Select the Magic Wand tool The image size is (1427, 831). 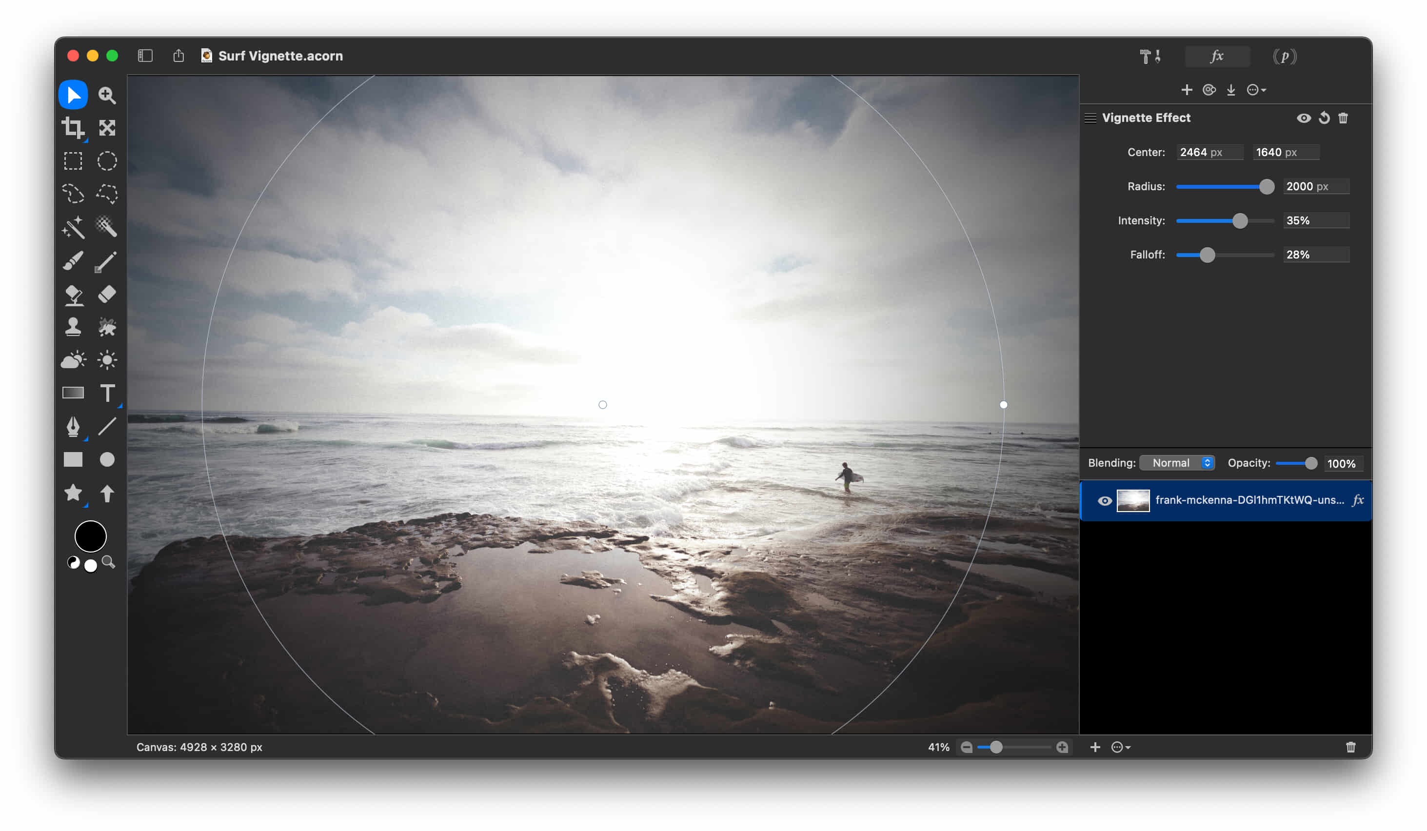[73, 228]
